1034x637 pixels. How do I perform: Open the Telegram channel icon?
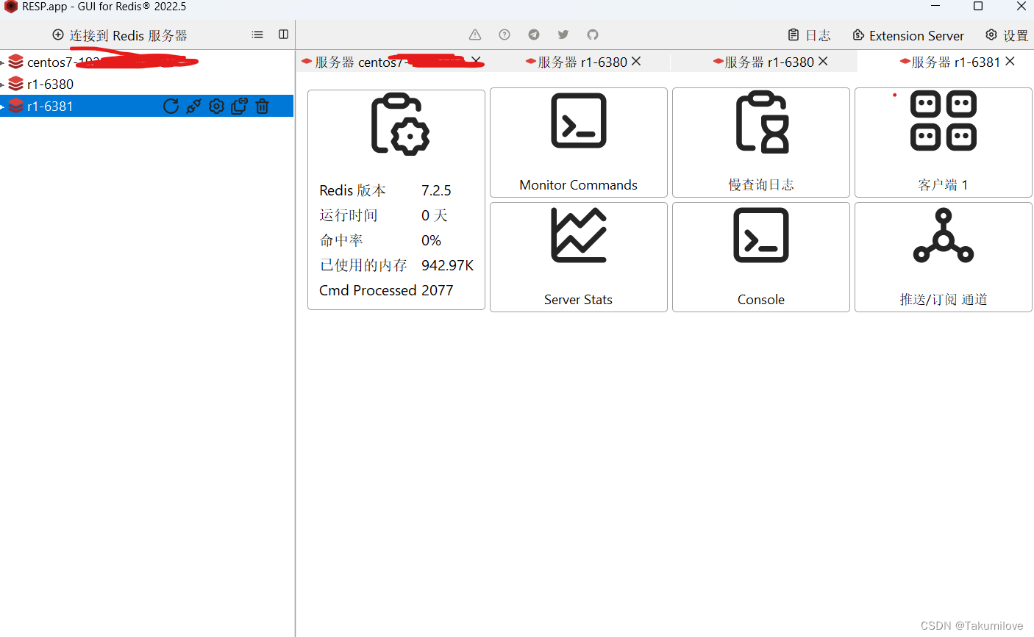pyautogui.click(x=534, y=35)
